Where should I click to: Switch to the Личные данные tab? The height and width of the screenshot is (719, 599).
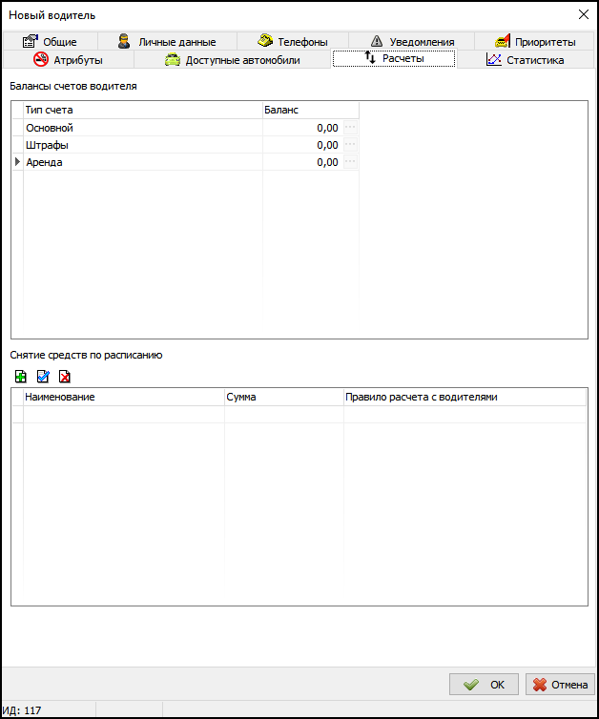click(166, 42)
